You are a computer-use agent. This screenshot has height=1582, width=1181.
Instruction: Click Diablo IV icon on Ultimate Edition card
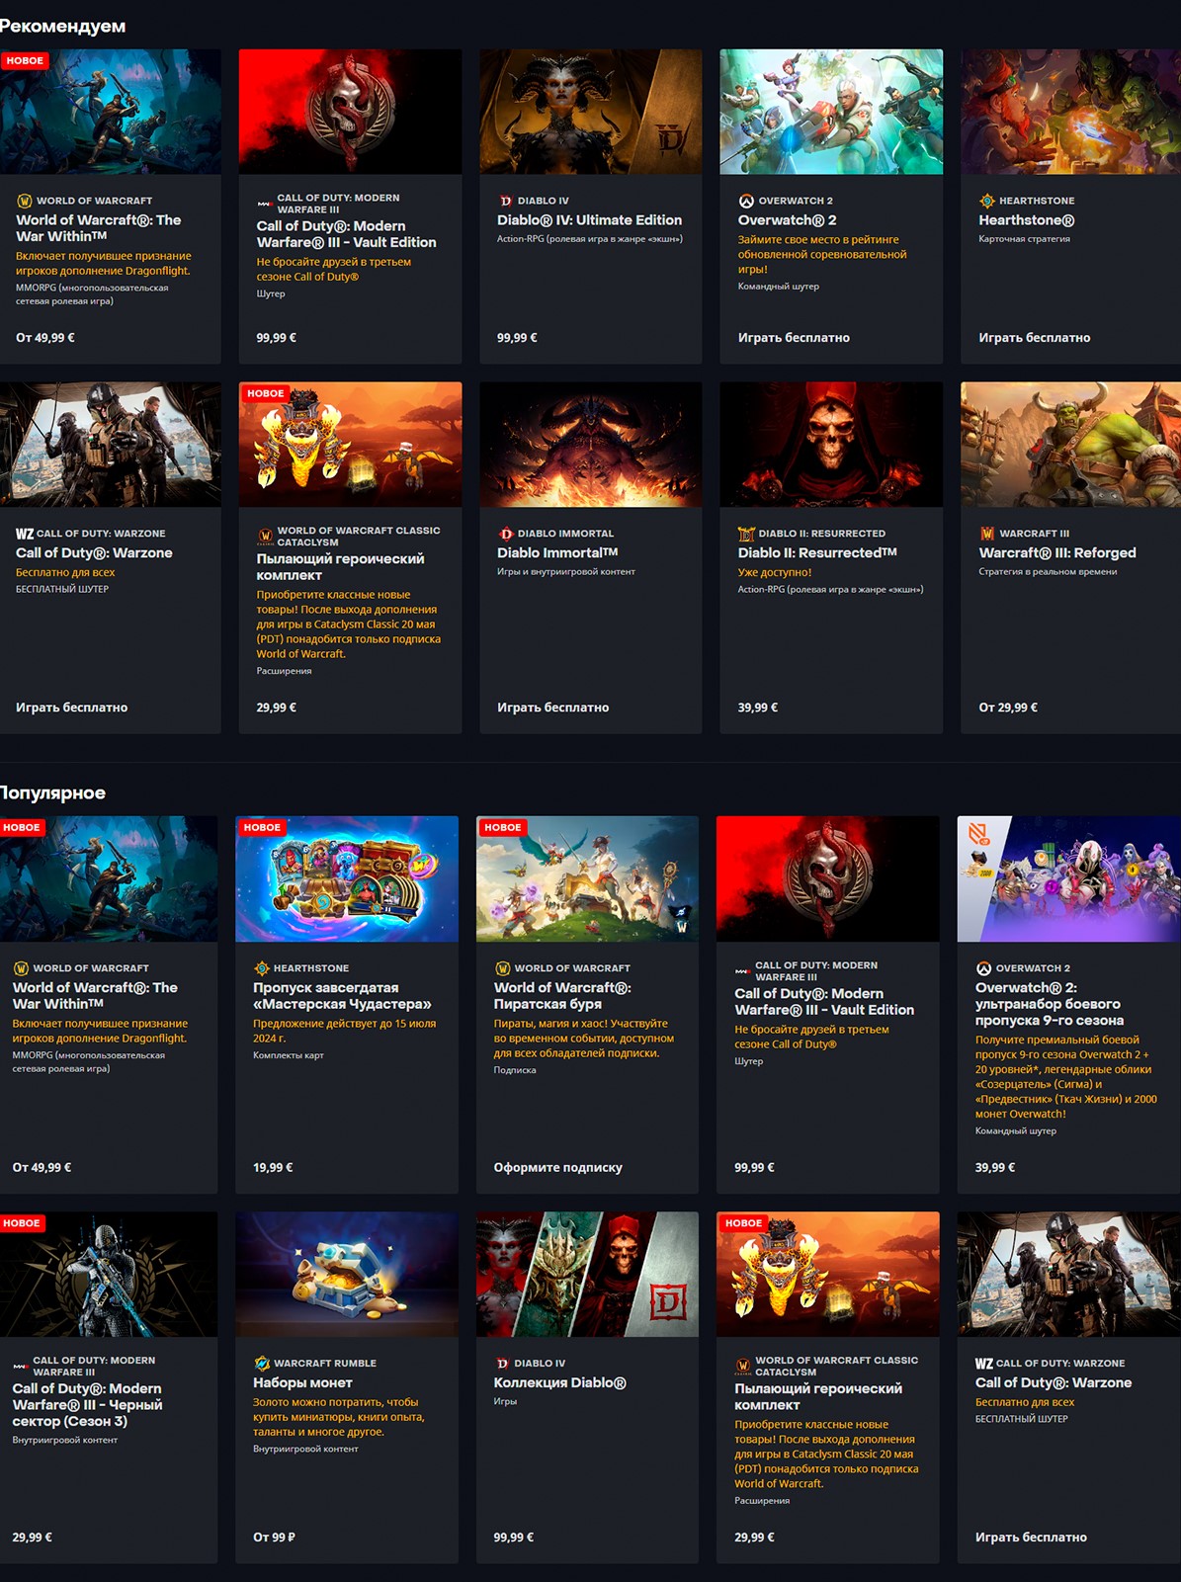[505, 201]
